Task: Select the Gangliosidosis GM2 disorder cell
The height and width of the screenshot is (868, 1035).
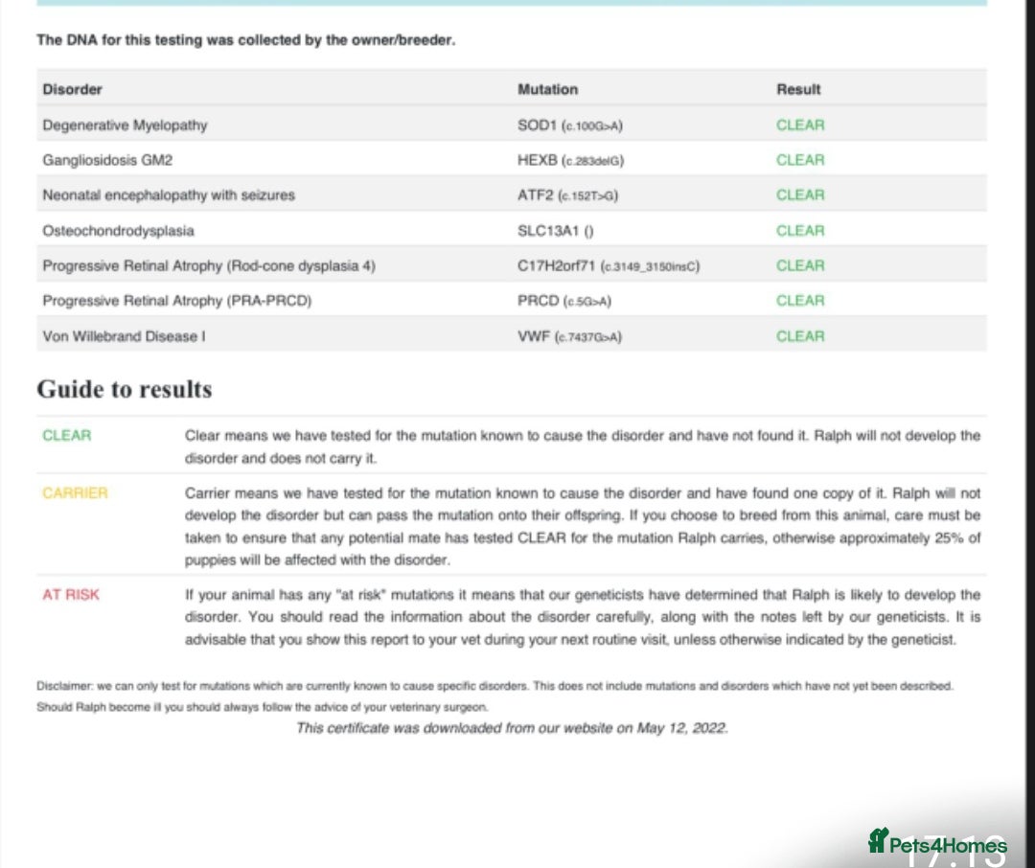Action: coord(107,160)
